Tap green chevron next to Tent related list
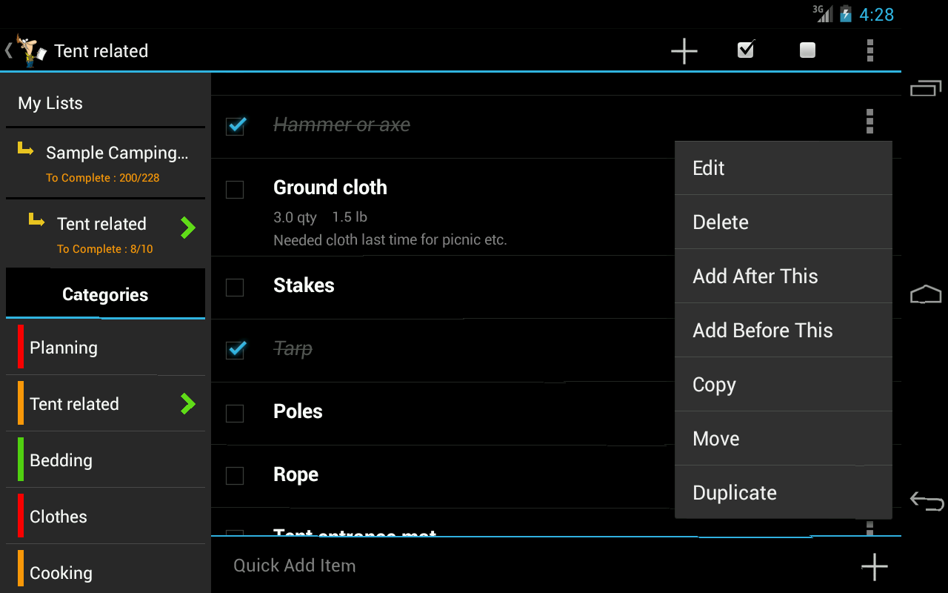This screenshot has width=948, height=593. (188, 228)
